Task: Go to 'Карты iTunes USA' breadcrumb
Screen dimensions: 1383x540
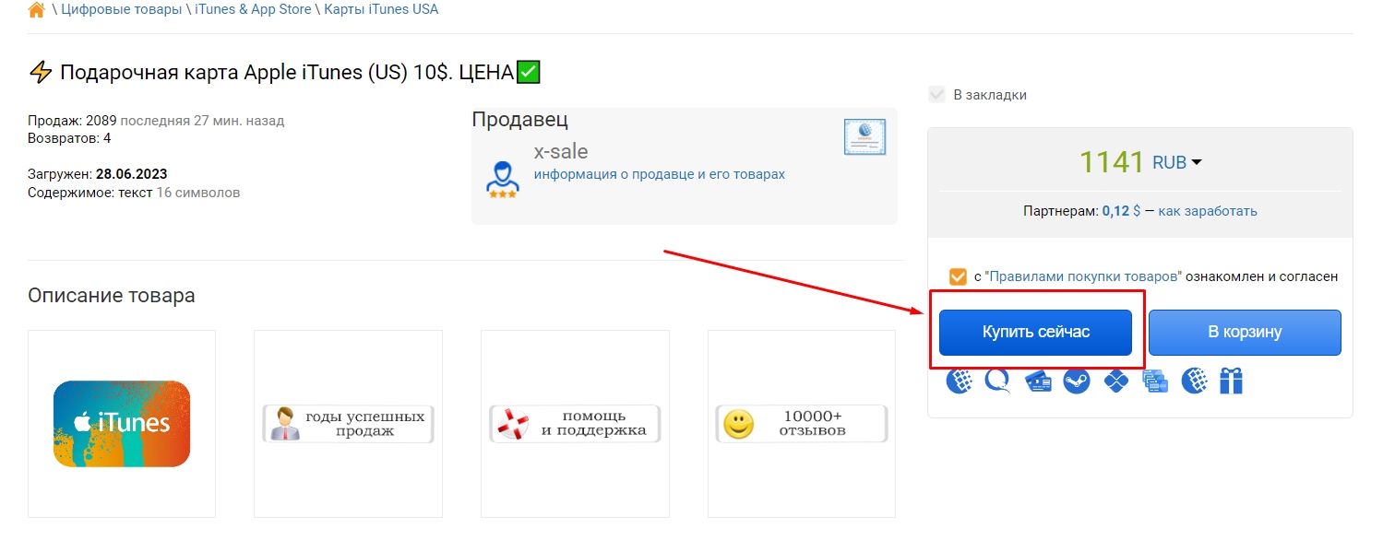Action: pyautogui.click(x=381, y=9)
